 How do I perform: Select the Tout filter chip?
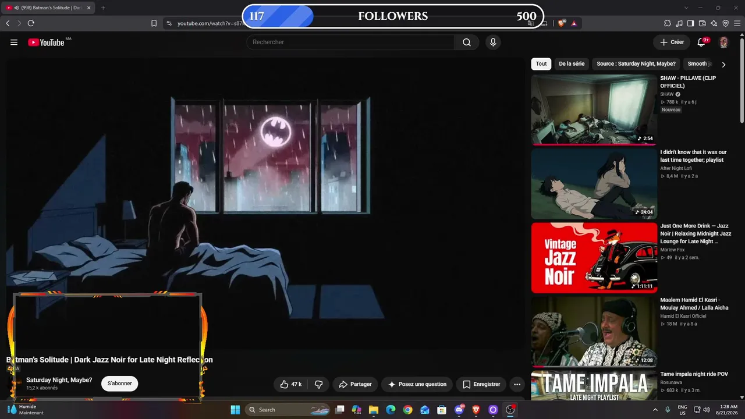tap(541, 64)
